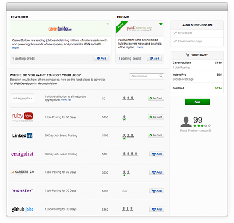Screen dimensions: 234x223
Task: Remove Job Aggregators via its In Cart button
Action: pyautogui.click(x=156, y=98)
